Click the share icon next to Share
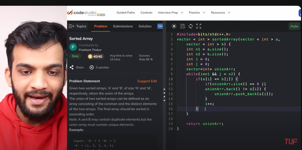The image size is (302, 150). click(x=71, y=67)
